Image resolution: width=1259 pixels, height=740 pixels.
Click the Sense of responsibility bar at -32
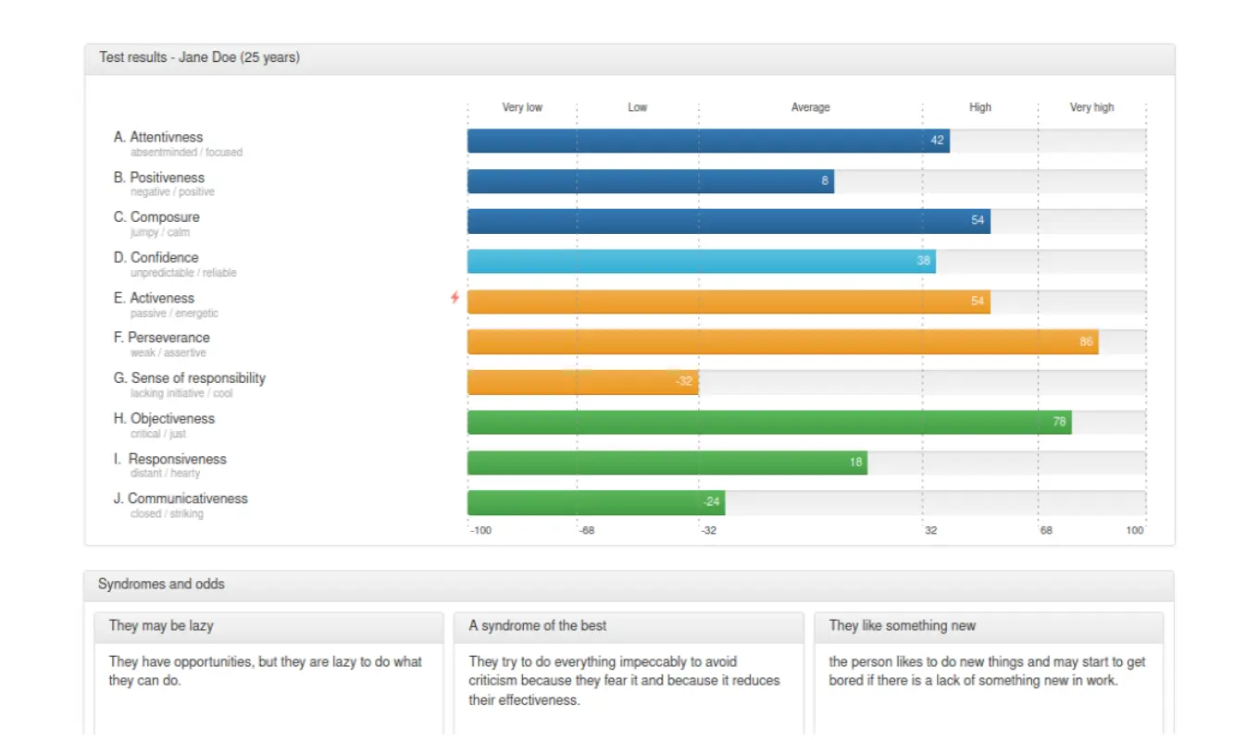[x=582, y=382]
